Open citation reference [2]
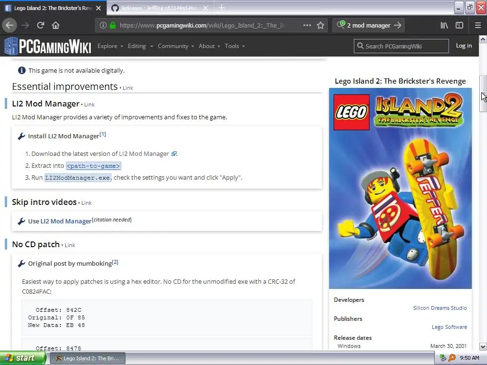This screenshot has width=487, height=365. pos(115,262)
